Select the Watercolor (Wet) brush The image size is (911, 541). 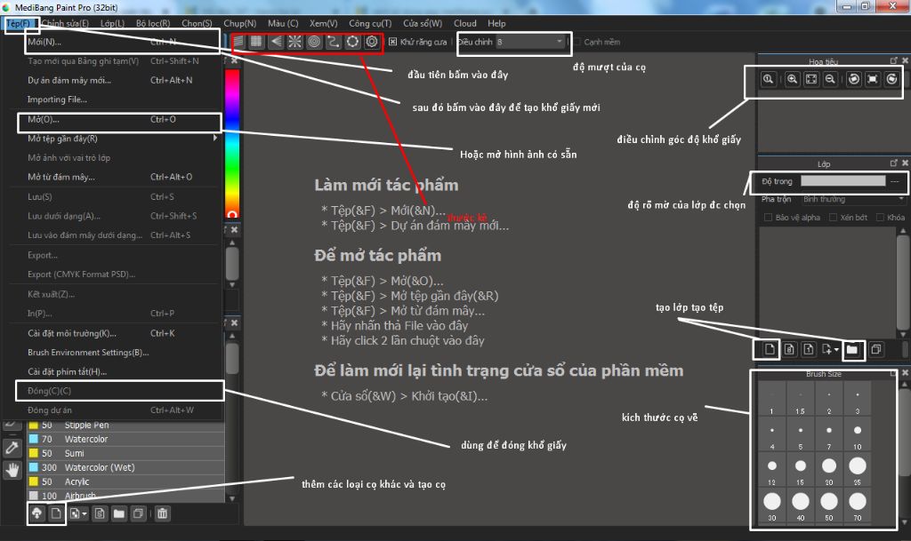[x=125, y=467]
